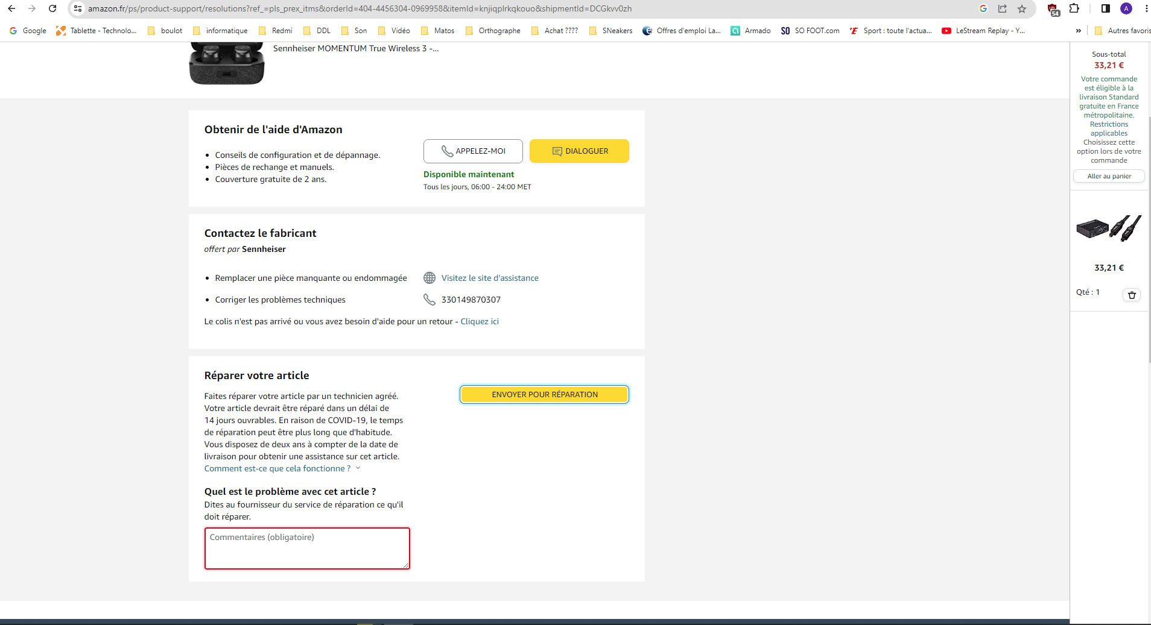The width and height of the screenshot is (1151, 625).
Task: Open the Sennheiser MOMENTUM True Wireless 3 link
Action: tap(356, 48)
